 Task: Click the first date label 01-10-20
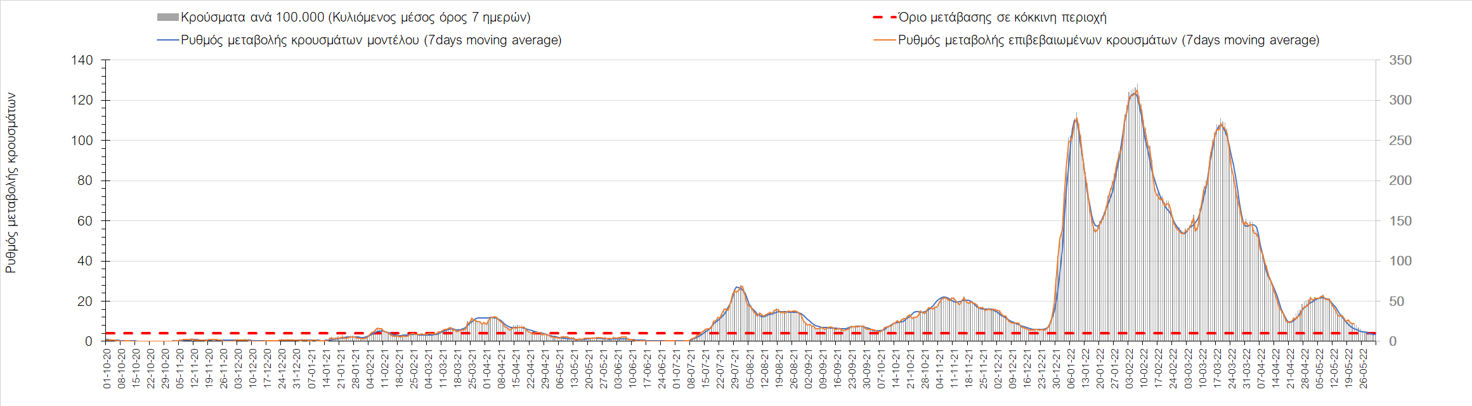point(107,368)
